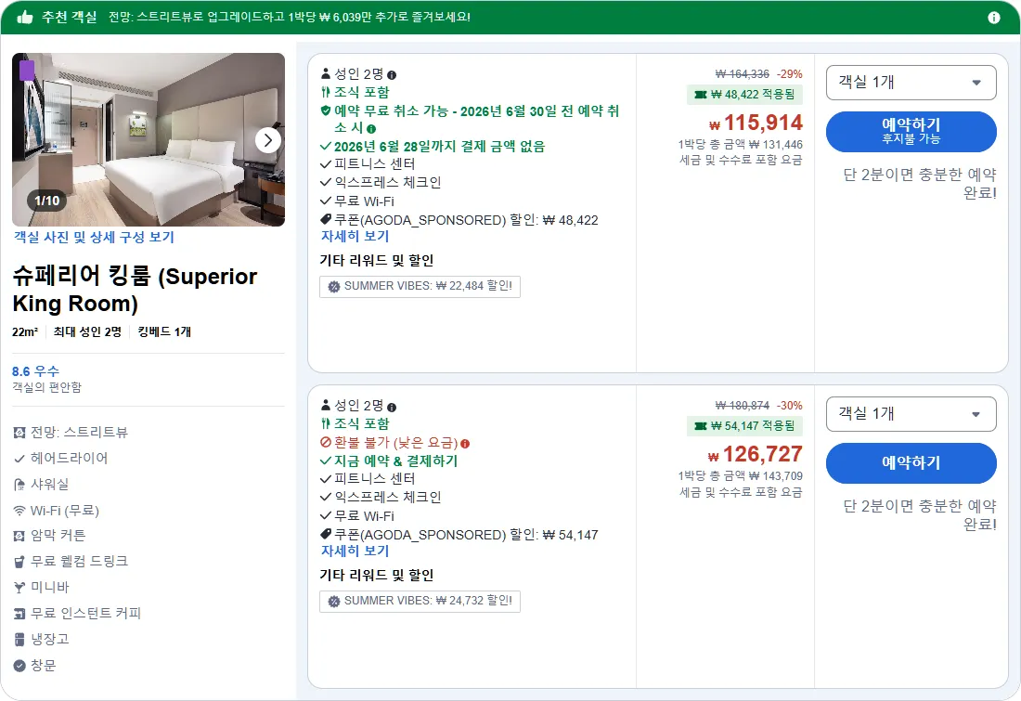Click breakfast utensil icon in first offer
Screen dimensions: 1021x701
click(326, 92)
